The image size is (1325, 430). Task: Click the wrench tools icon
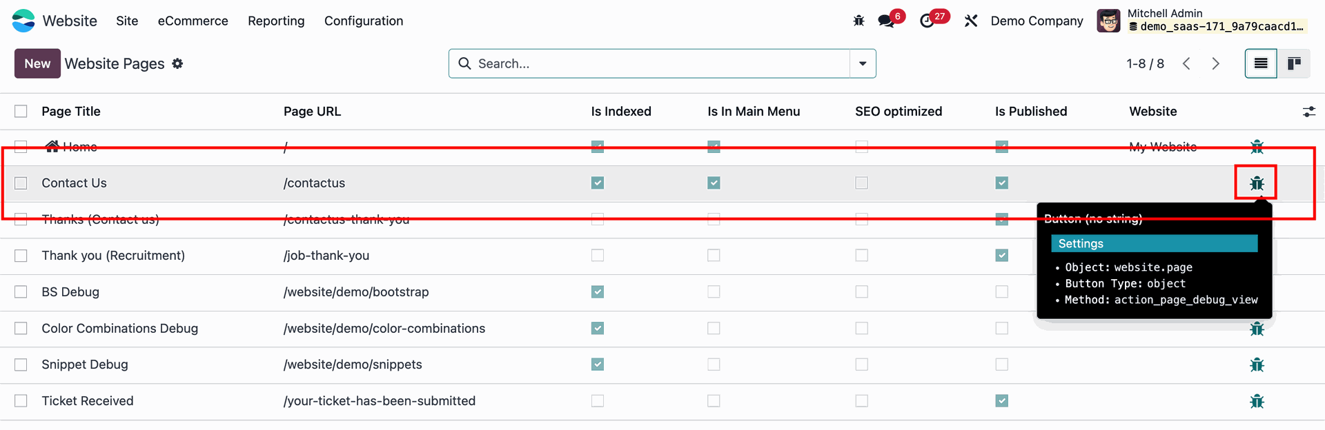click(x=971, y=21)
